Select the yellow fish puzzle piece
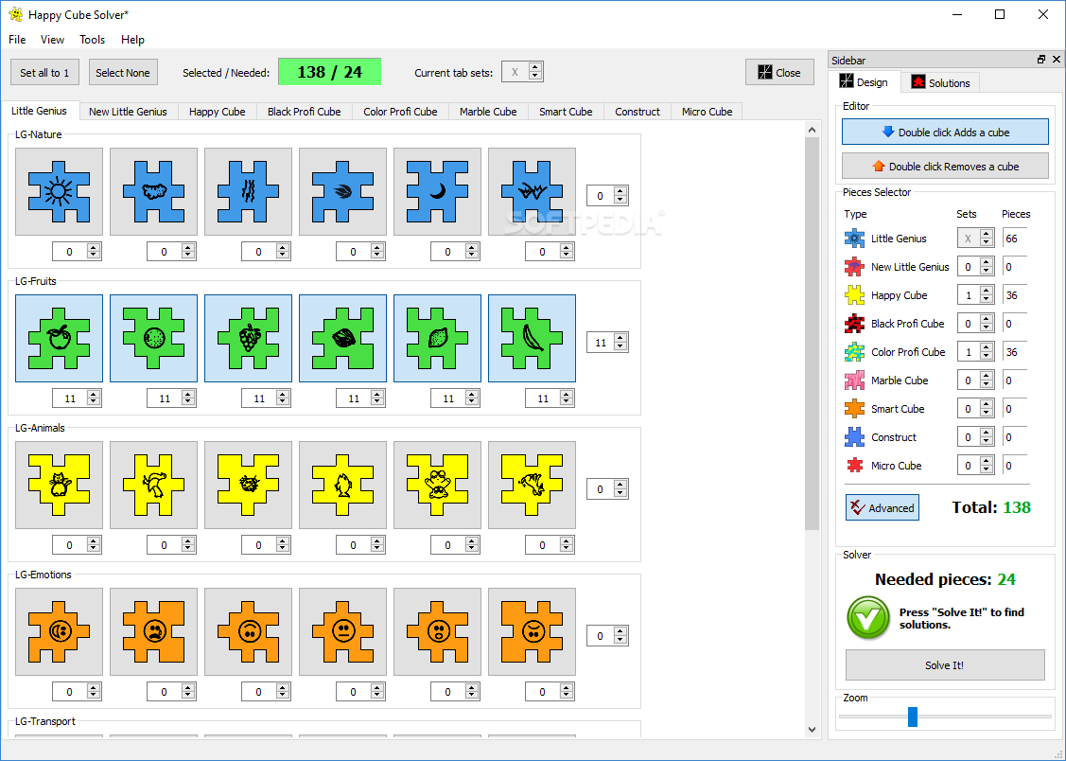Image resolution: width=1066 pixels, height=761 pixels. click(342, 485)
